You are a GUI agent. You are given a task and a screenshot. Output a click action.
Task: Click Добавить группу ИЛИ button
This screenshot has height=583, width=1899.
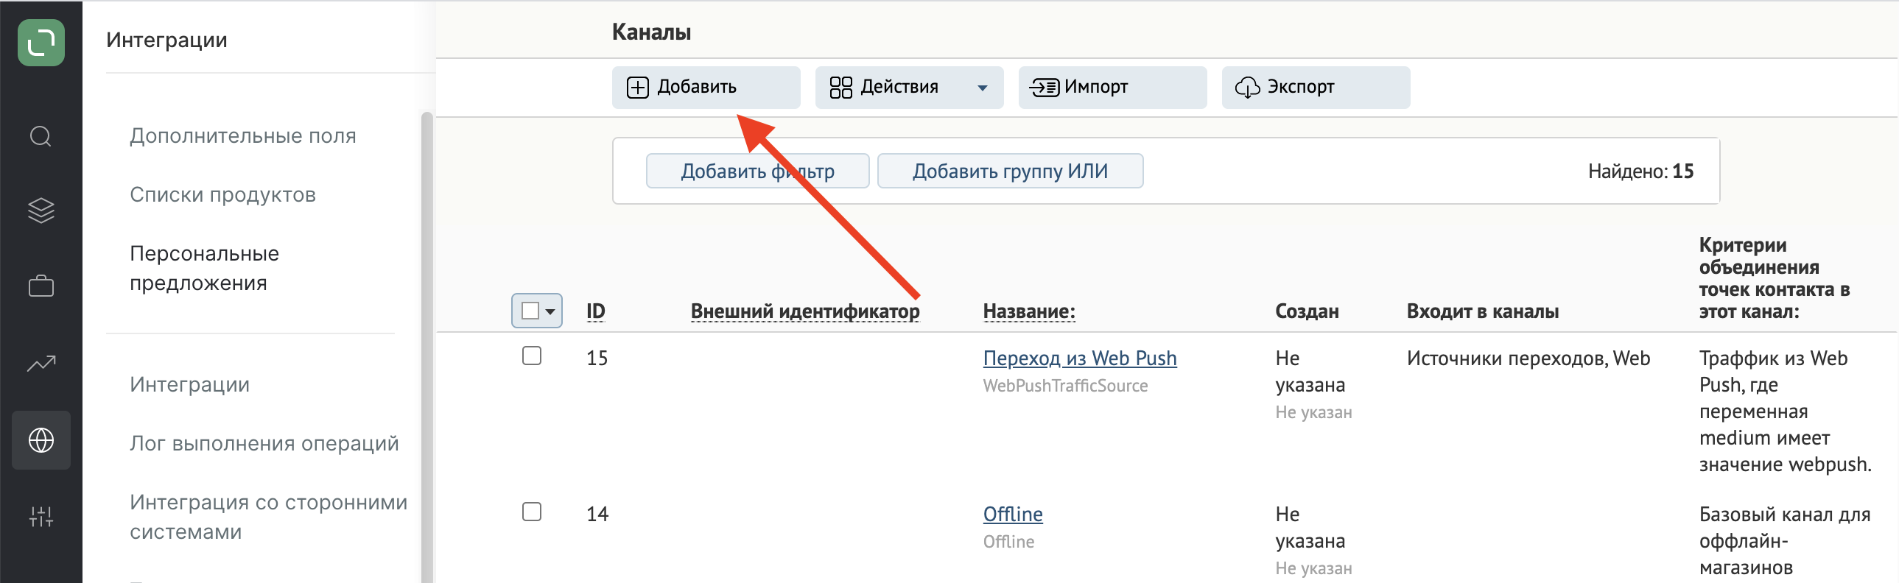pyautogui.click(x=1010, y=171)
